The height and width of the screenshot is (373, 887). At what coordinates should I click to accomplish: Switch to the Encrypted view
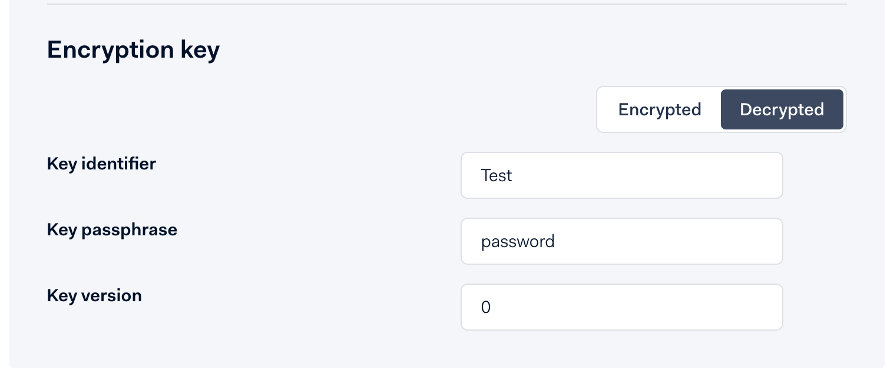tap(659, 110)
